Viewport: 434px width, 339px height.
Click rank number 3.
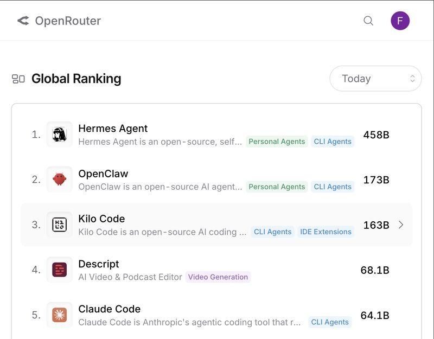(36, 225)
